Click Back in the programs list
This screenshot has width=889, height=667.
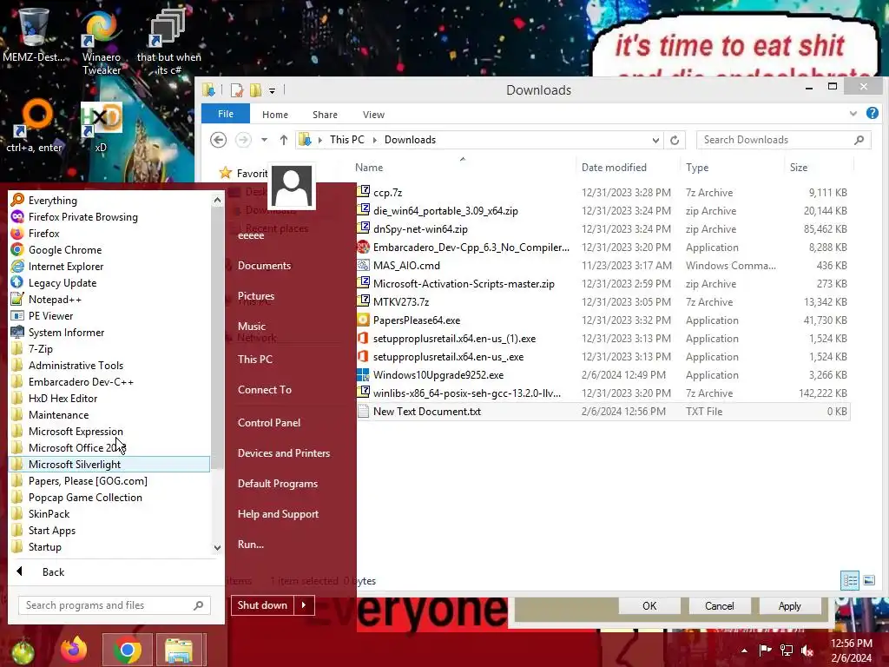[x=53, y=571]
